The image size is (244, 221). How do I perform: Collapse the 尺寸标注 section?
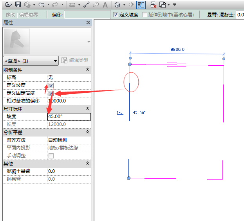88,109
